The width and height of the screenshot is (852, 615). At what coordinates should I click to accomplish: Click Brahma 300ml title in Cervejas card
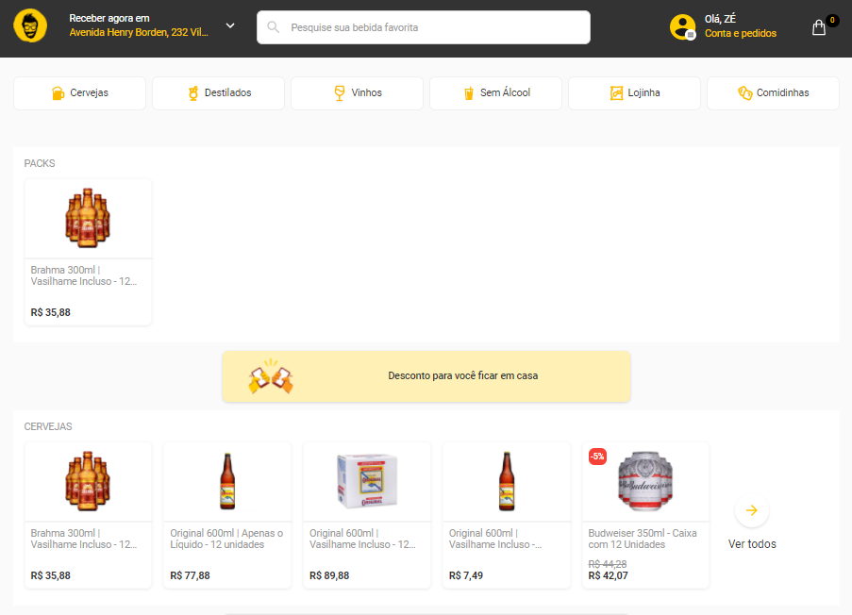[x=84, y=539]
